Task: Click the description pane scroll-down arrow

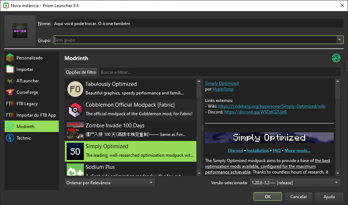Action: [x=338, y=173]
